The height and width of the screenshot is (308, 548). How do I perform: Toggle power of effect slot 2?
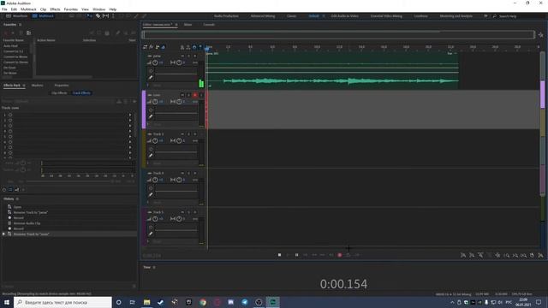[x=10, y=120]
